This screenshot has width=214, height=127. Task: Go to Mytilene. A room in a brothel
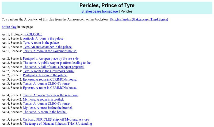43,100
